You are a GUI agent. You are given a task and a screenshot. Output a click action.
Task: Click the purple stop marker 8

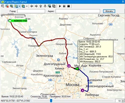tap(69, 66)
